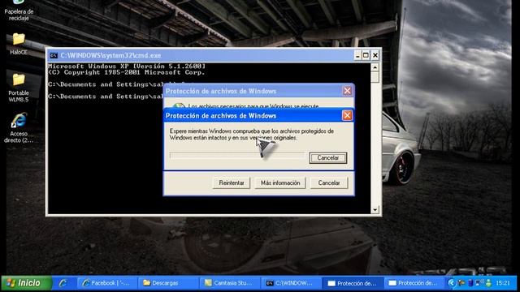Open the Inicio start menu

click(x=27, y=283)
